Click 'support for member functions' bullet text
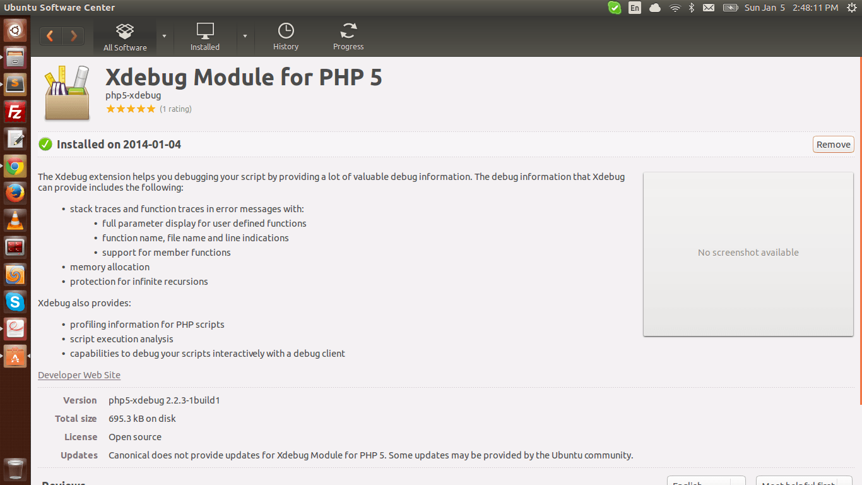862x485 pixels. coord(167,253)
